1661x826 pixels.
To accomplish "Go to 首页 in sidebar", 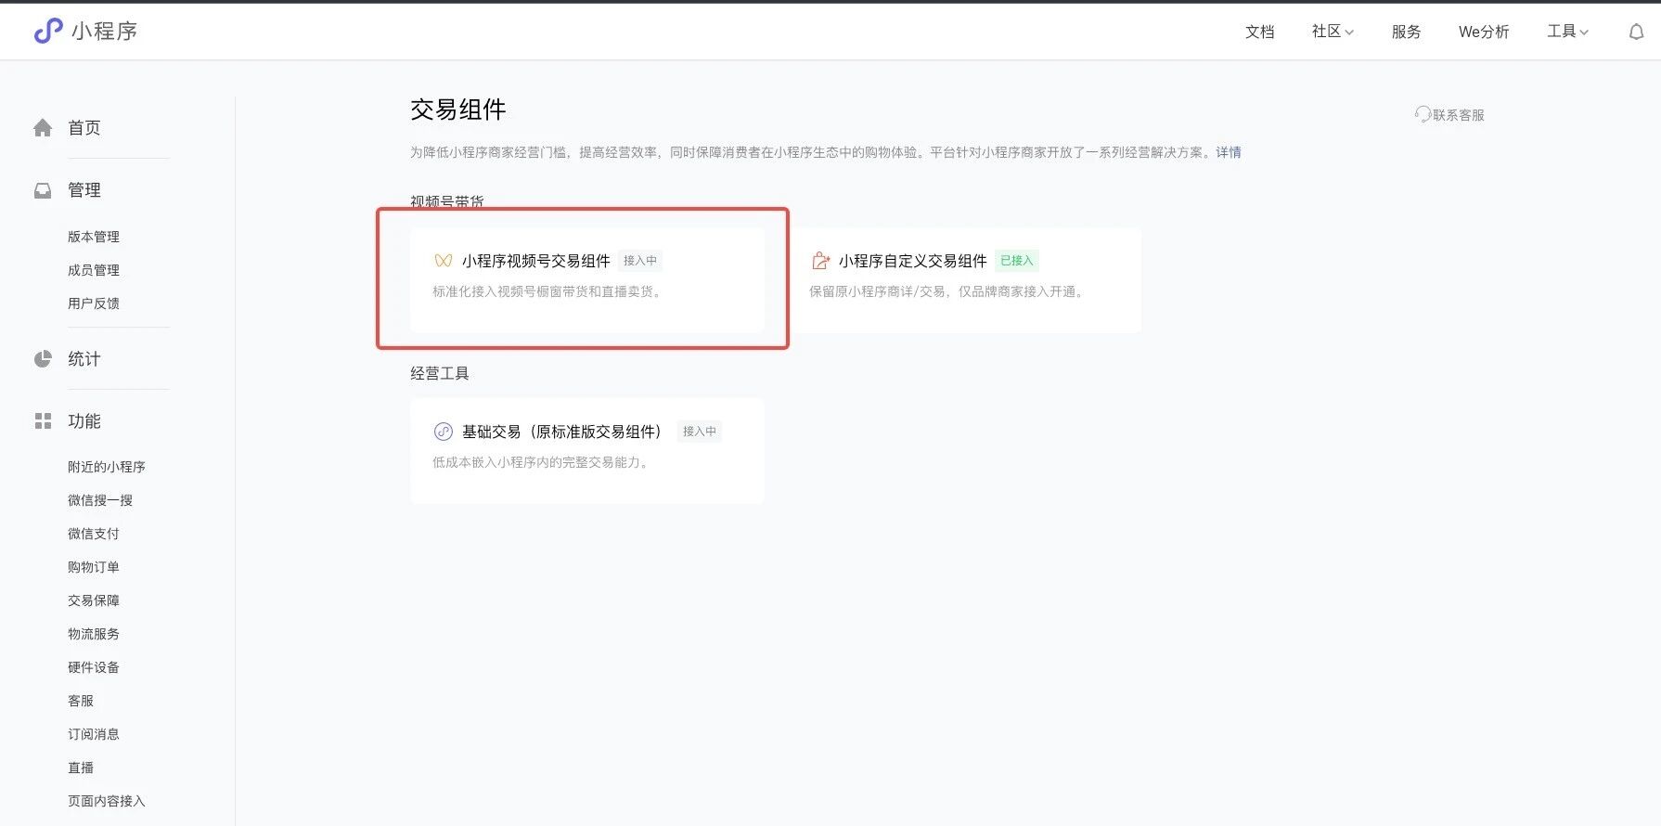I will click(84, 128).
